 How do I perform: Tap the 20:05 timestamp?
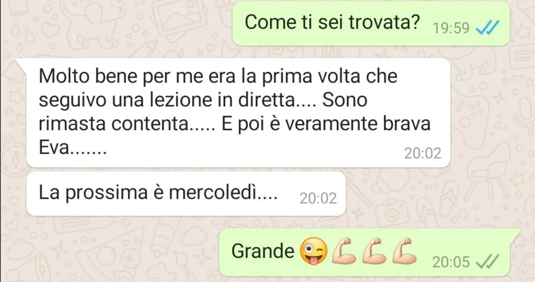[451, 262]
